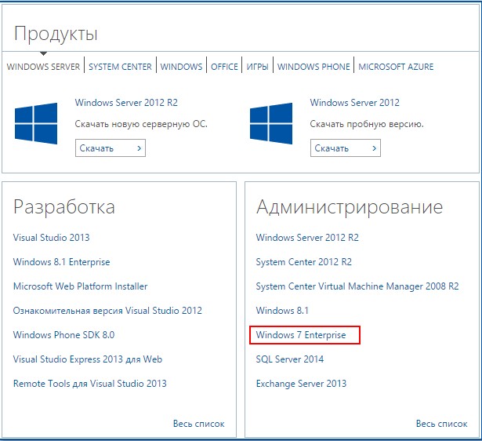Screen dimensions: 482x441
Task: Open the Windows Phone SDK 8.0 link
Action: 63,335
